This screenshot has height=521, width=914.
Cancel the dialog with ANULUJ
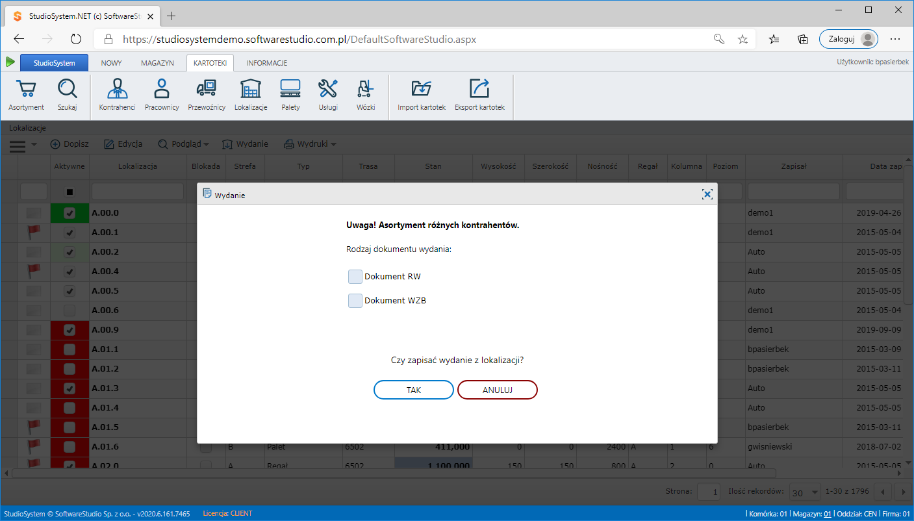(x=498, y=390)
